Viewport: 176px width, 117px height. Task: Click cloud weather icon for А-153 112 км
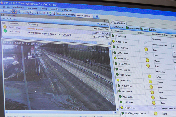coord(145,43)
